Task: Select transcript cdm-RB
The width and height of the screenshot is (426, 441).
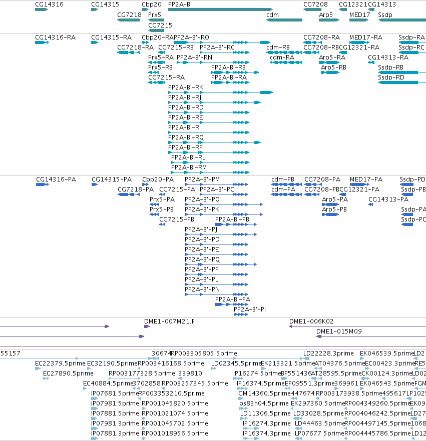Action: tap(284, 52)
